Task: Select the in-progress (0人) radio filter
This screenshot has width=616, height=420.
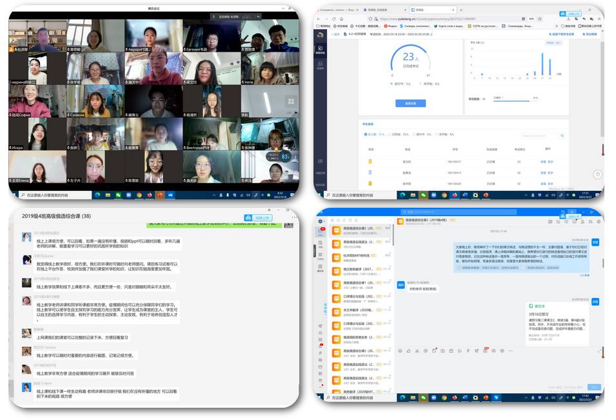Action: pyautogui.click(x=413, y=134)
